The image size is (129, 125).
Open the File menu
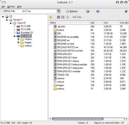(x=3, y=7)
